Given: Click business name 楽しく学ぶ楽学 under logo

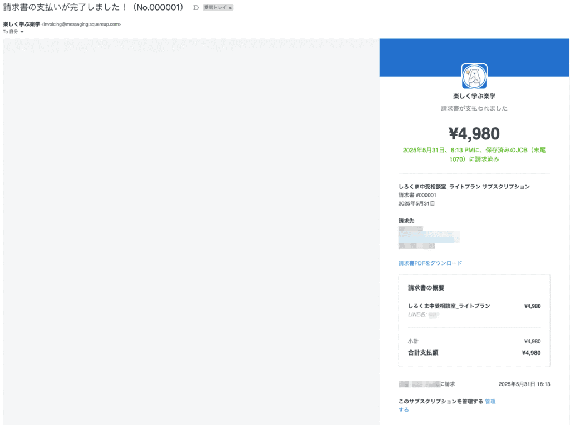Looking at the screenshot, I should click(474, 96).
